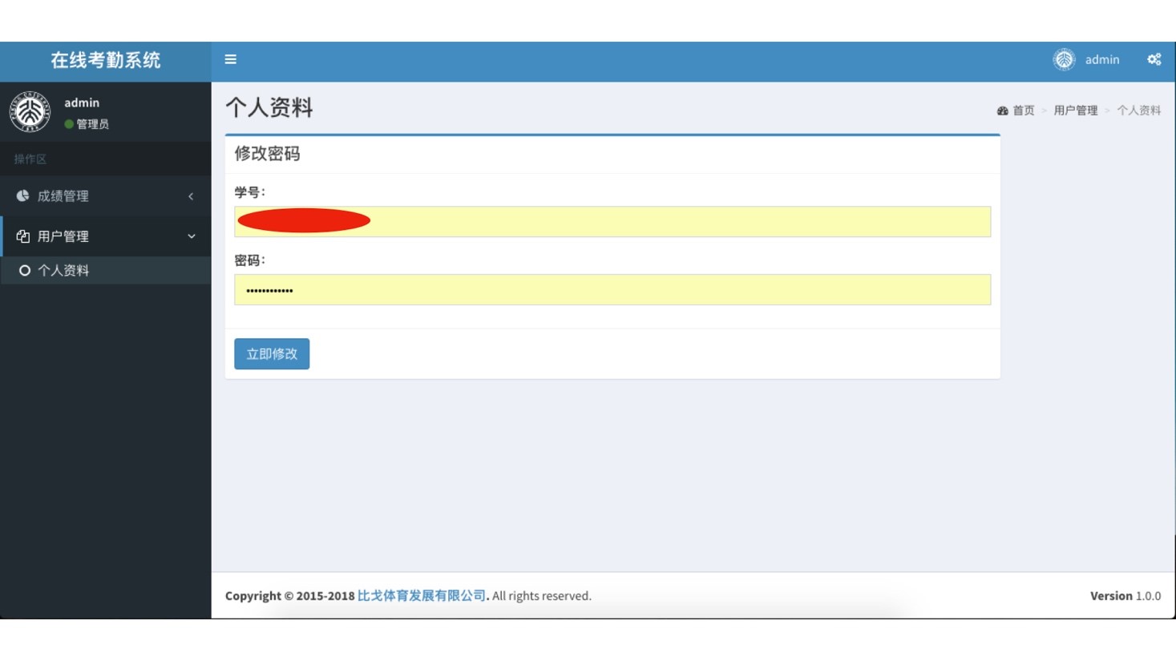Open the admin user dropdown in header

point(1101,59)
